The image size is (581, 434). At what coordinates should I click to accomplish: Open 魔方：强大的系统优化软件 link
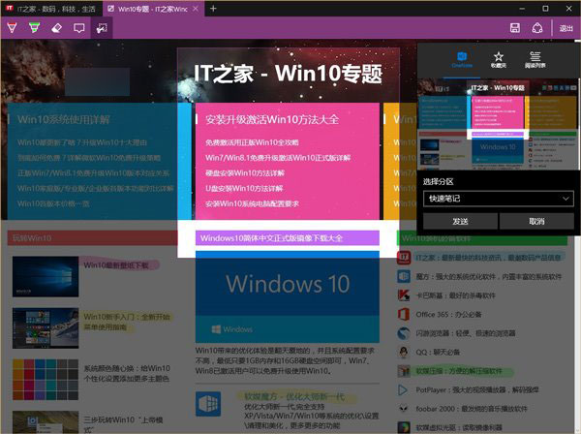(489, 276)
